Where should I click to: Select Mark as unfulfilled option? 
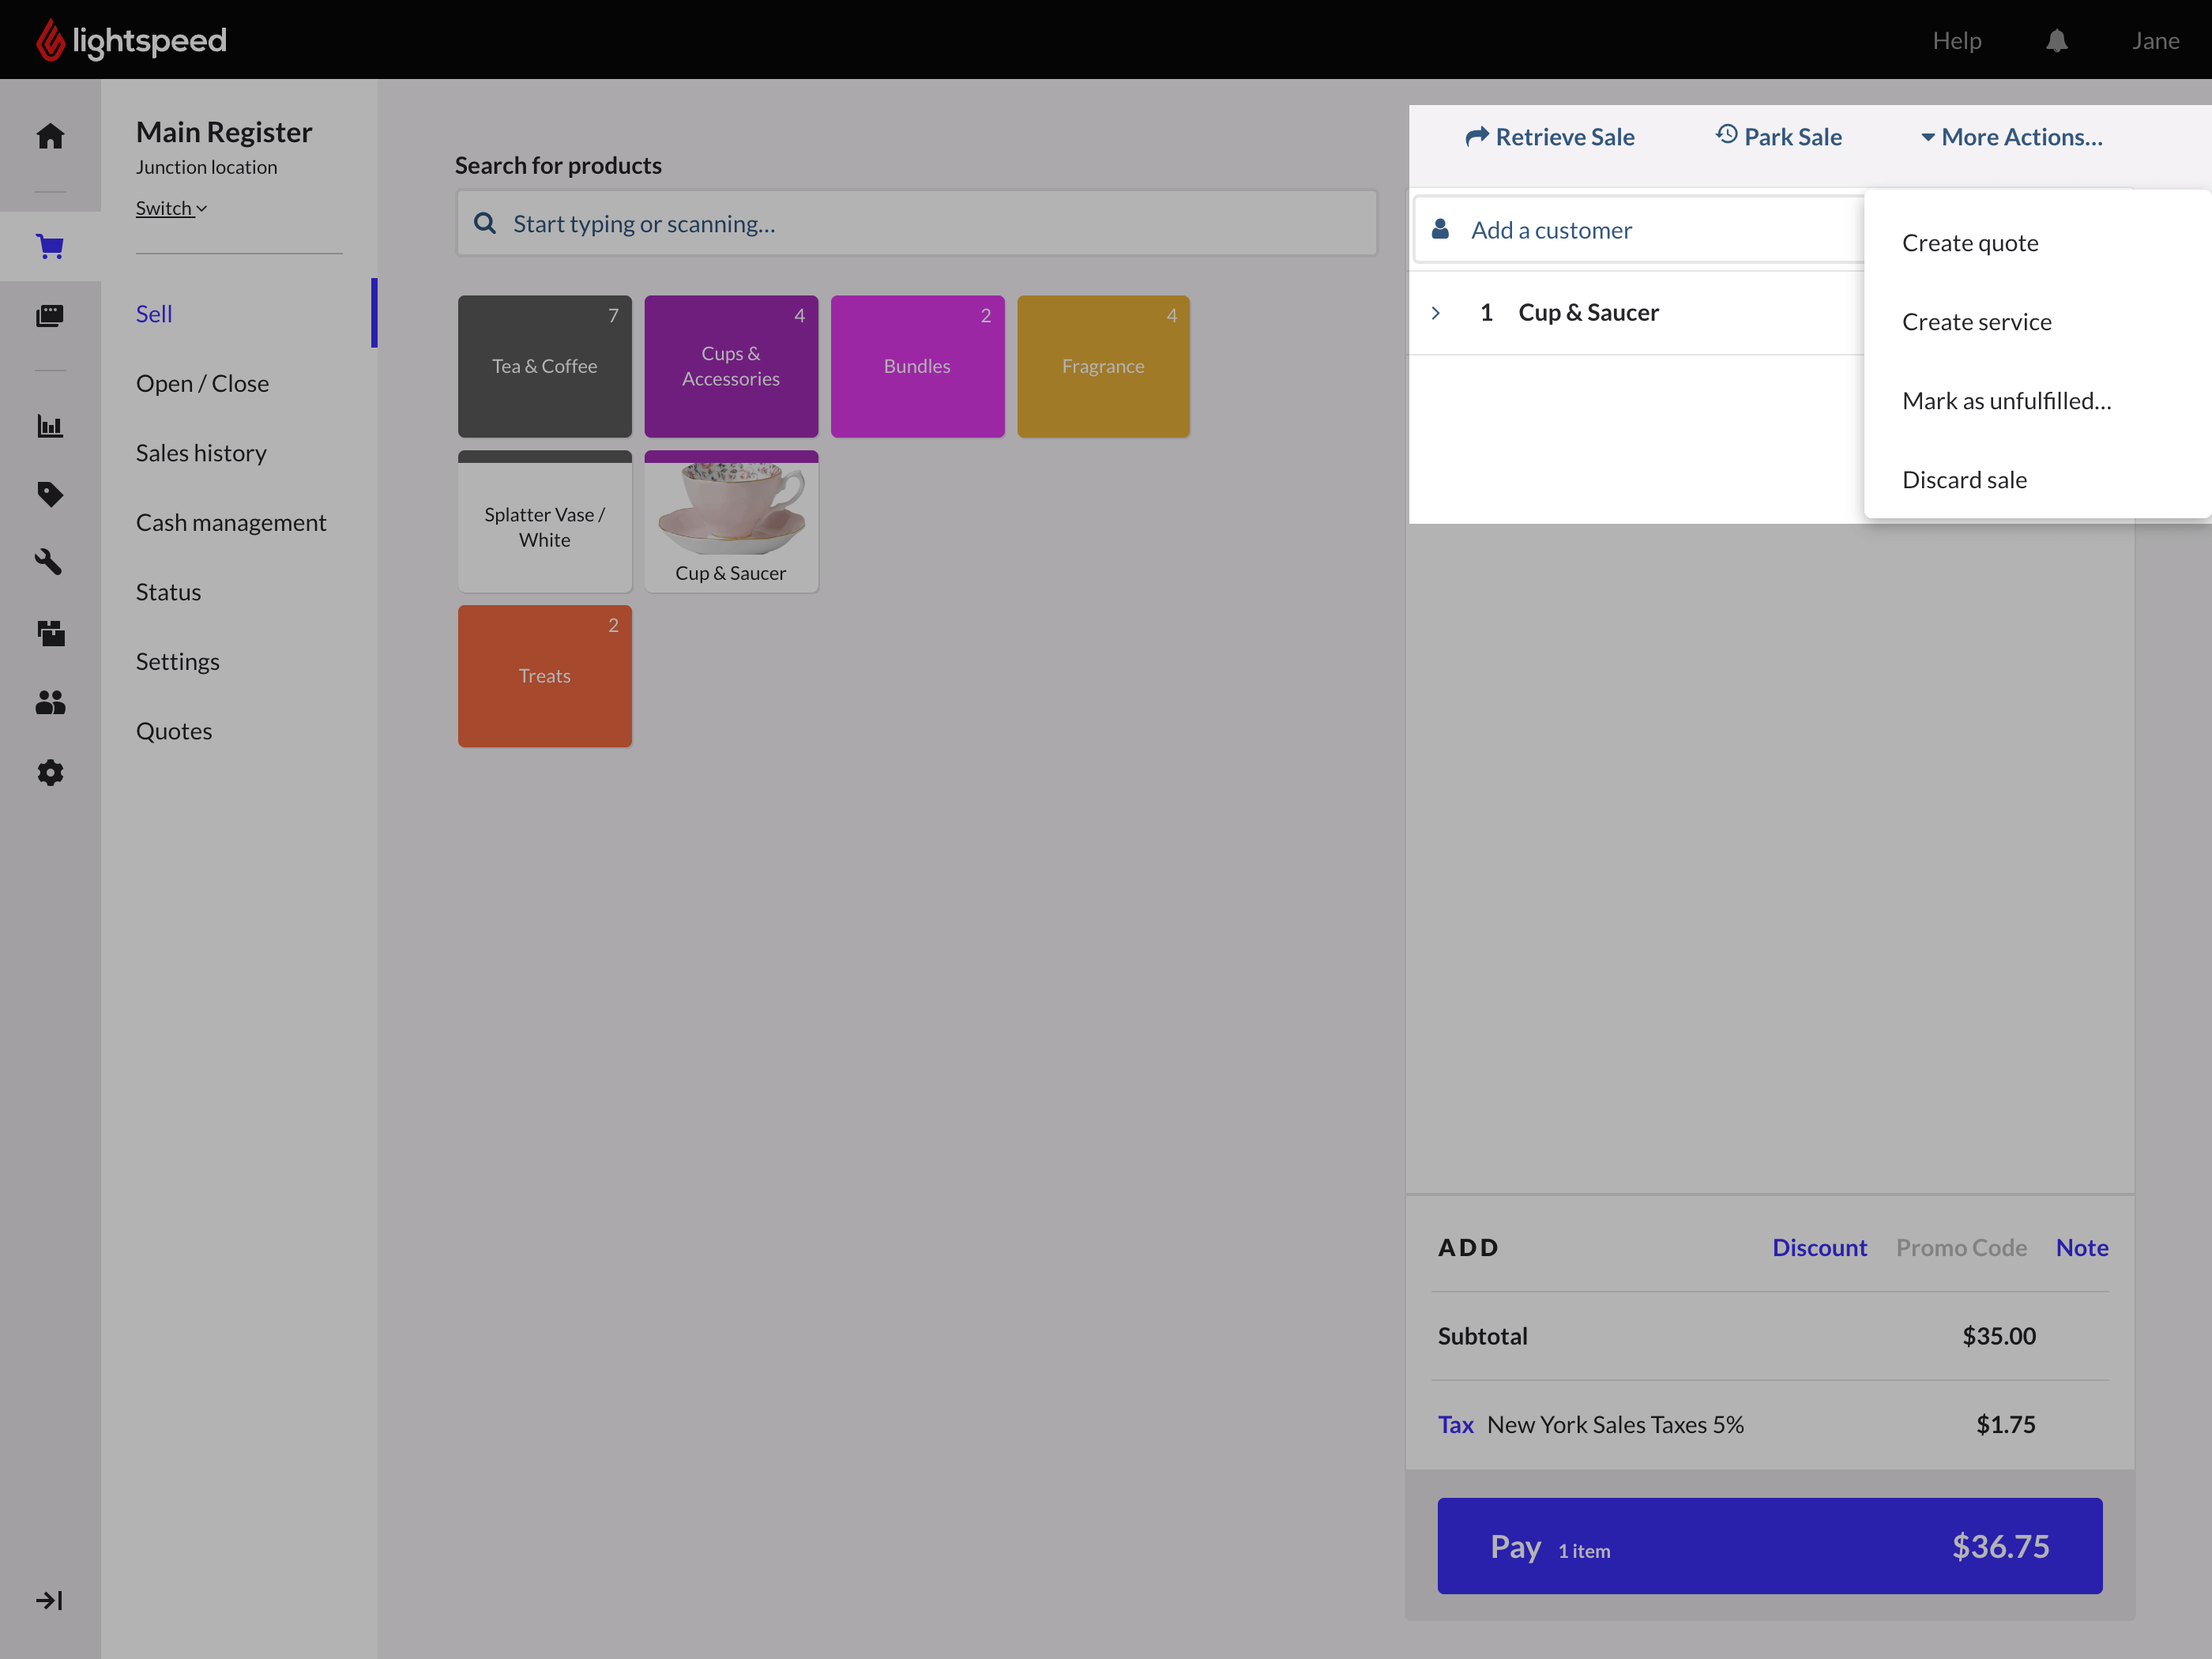tap(2006, 401)
